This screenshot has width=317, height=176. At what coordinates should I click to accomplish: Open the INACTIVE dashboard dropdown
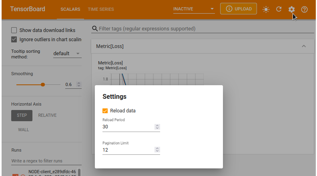(194, 9)
